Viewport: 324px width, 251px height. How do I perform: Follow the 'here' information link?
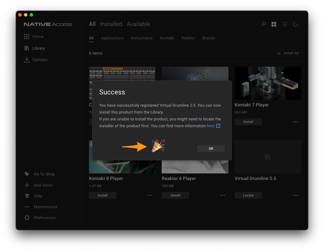tap(210, 126)
